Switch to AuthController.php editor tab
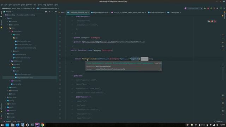The image size is (226, 127). 157,13
